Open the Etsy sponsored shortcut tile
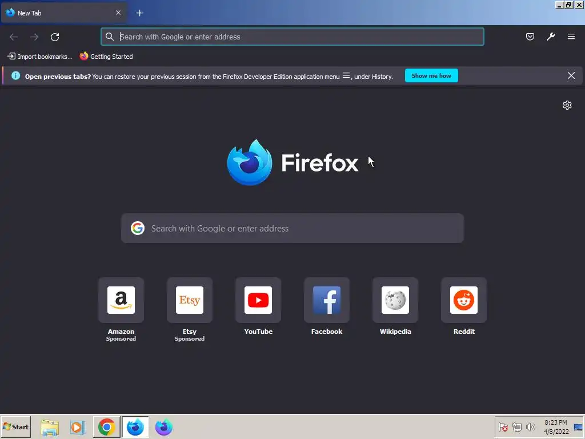 point(190,300)
